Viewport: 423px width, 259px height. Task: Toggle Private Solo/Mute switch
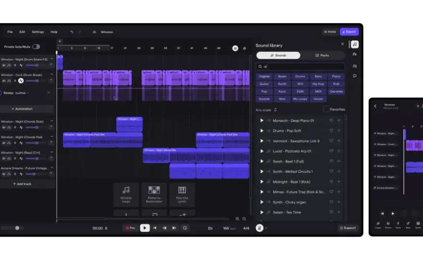tap(36, 47)
